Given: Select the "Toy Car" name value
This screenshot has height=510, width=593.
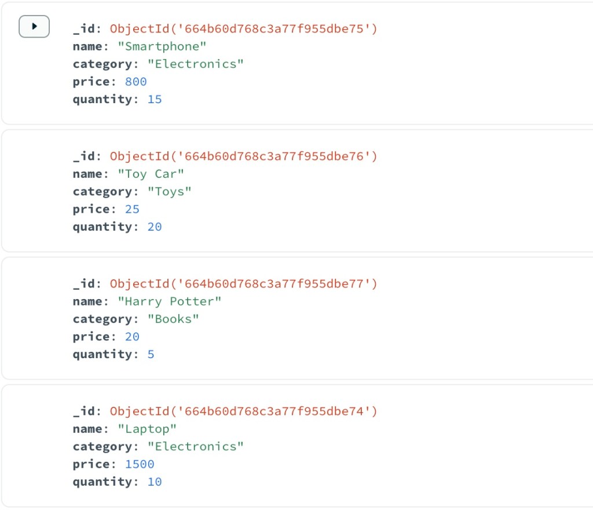Looking at the screenshot, I should tap(151, 174).
